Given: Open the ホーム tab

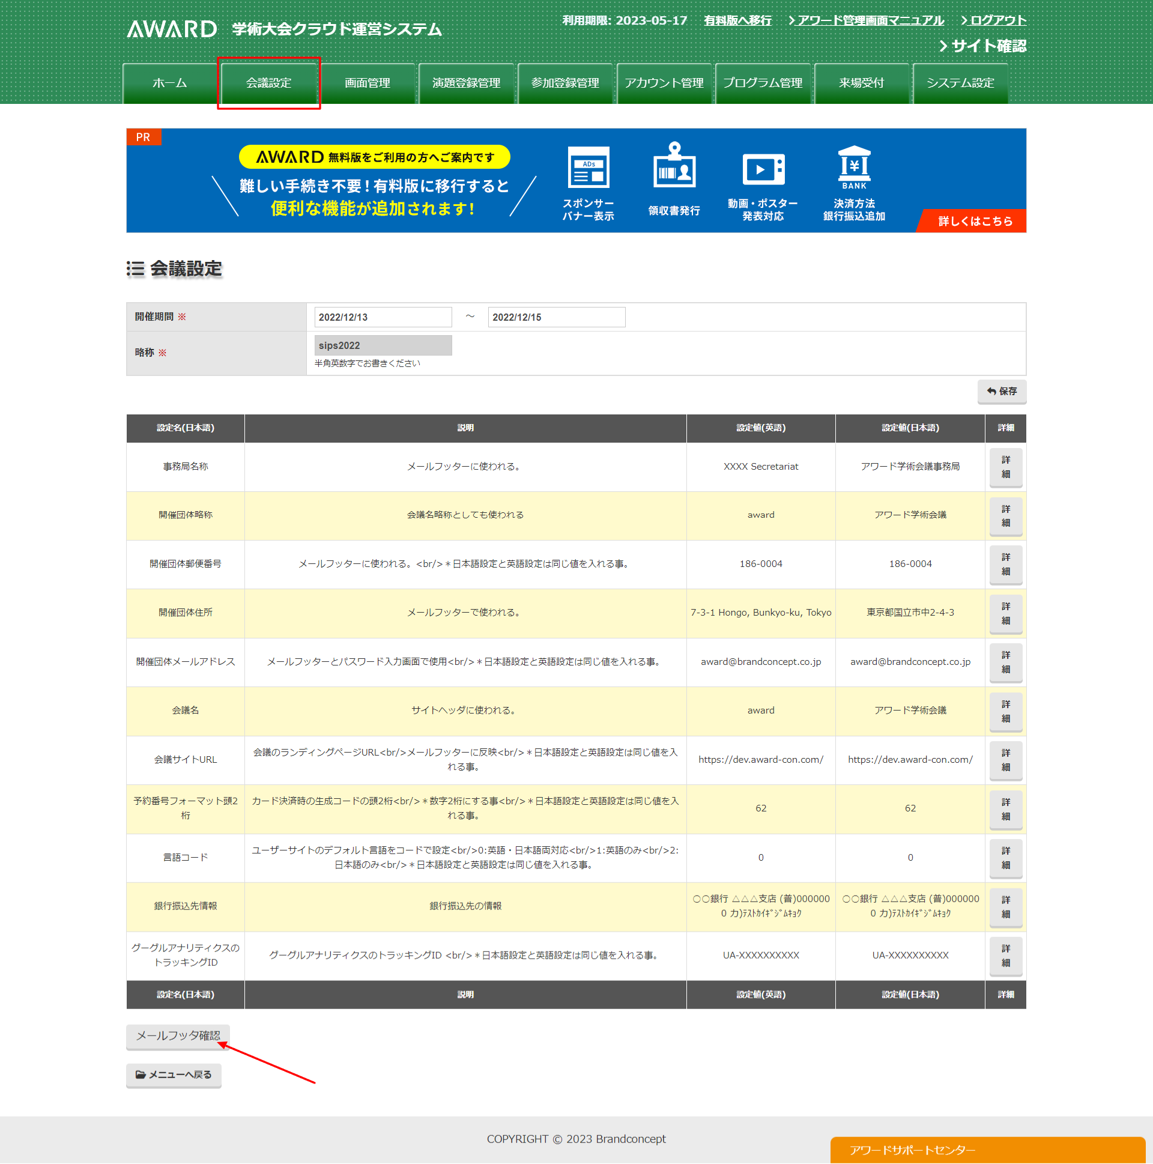Looking at the screenshot, I should pos(170,83).
